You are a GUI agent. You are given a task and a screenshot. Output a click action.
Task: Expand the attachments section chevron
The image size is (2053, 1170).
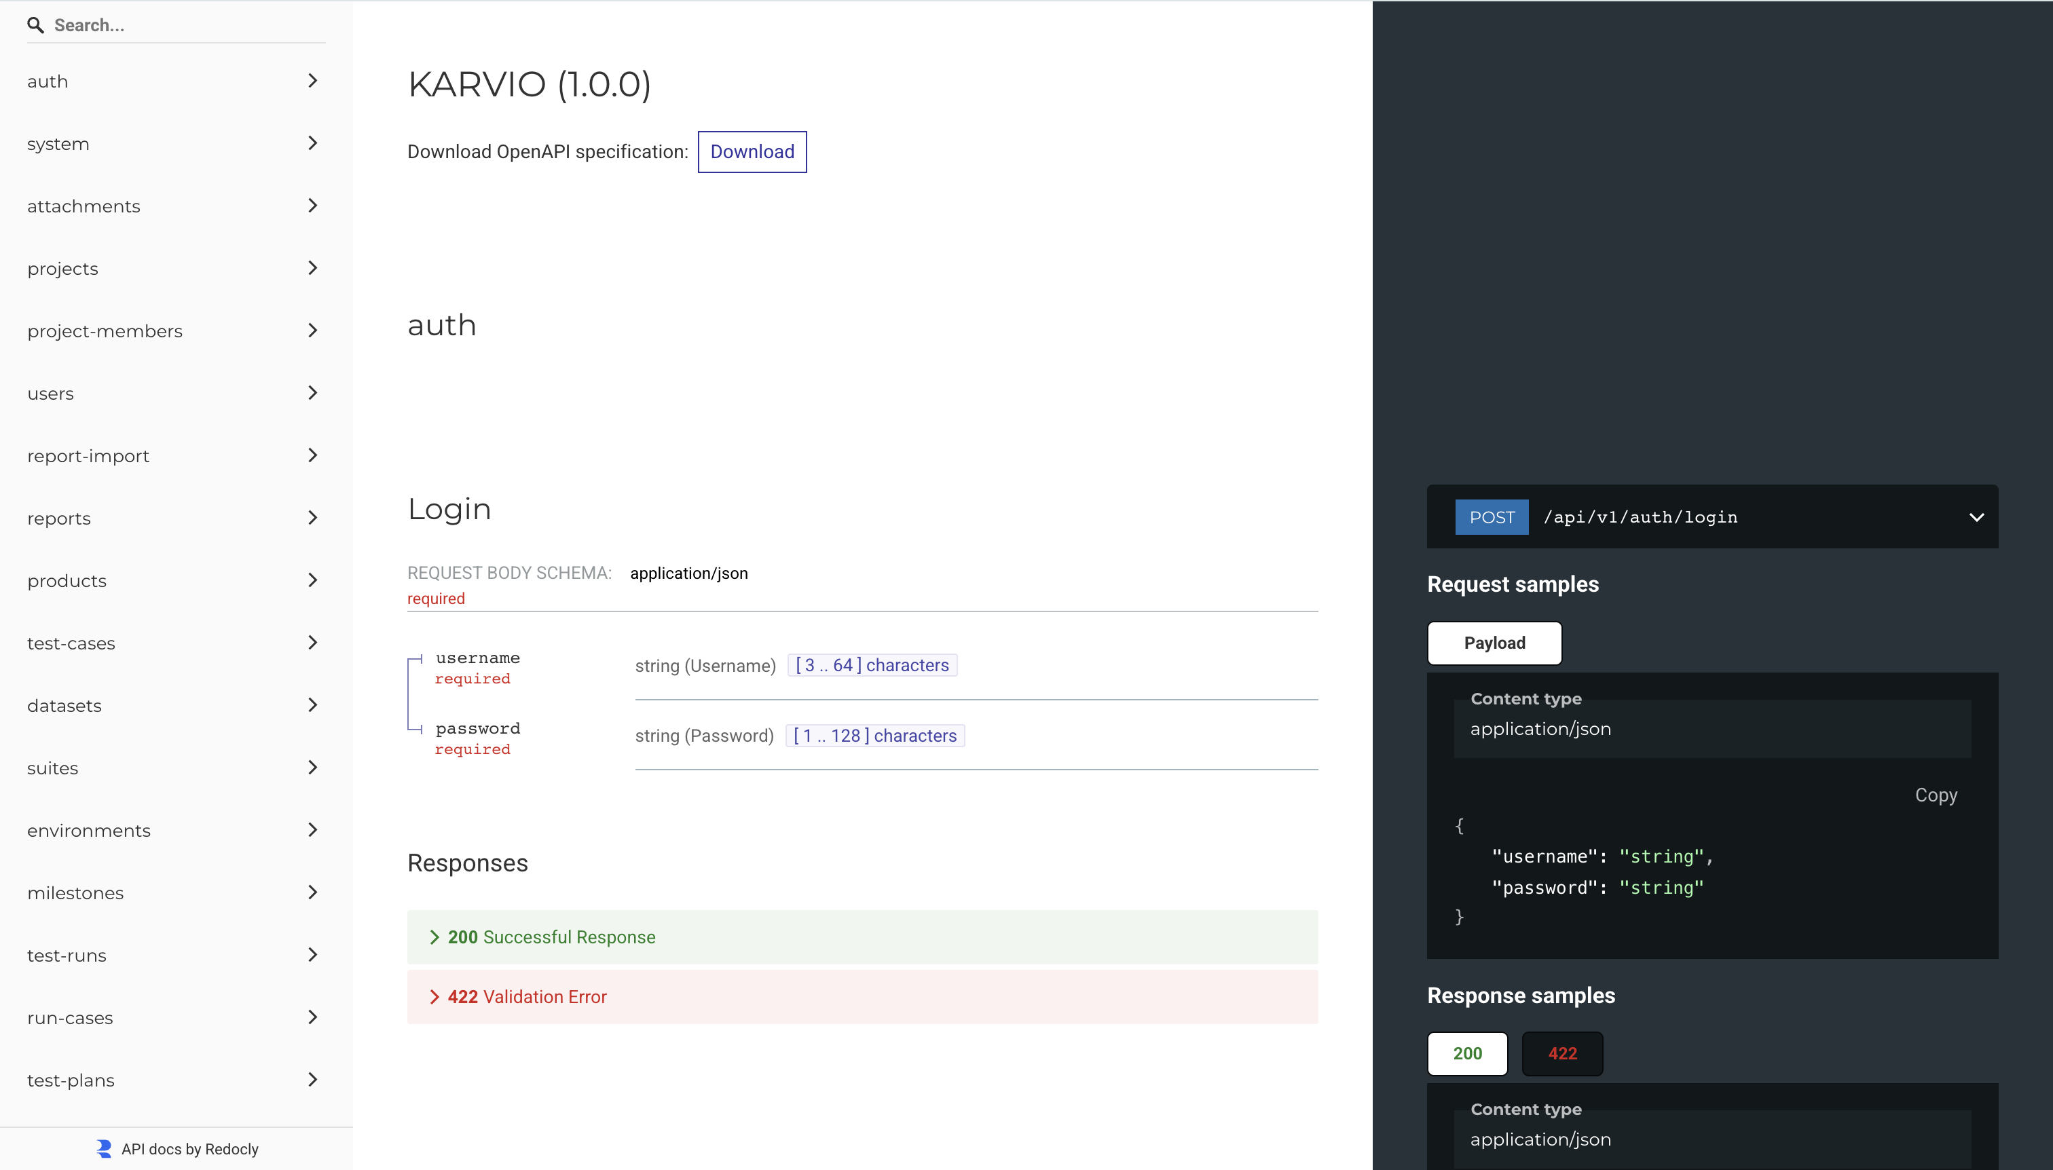click(313, 206)
